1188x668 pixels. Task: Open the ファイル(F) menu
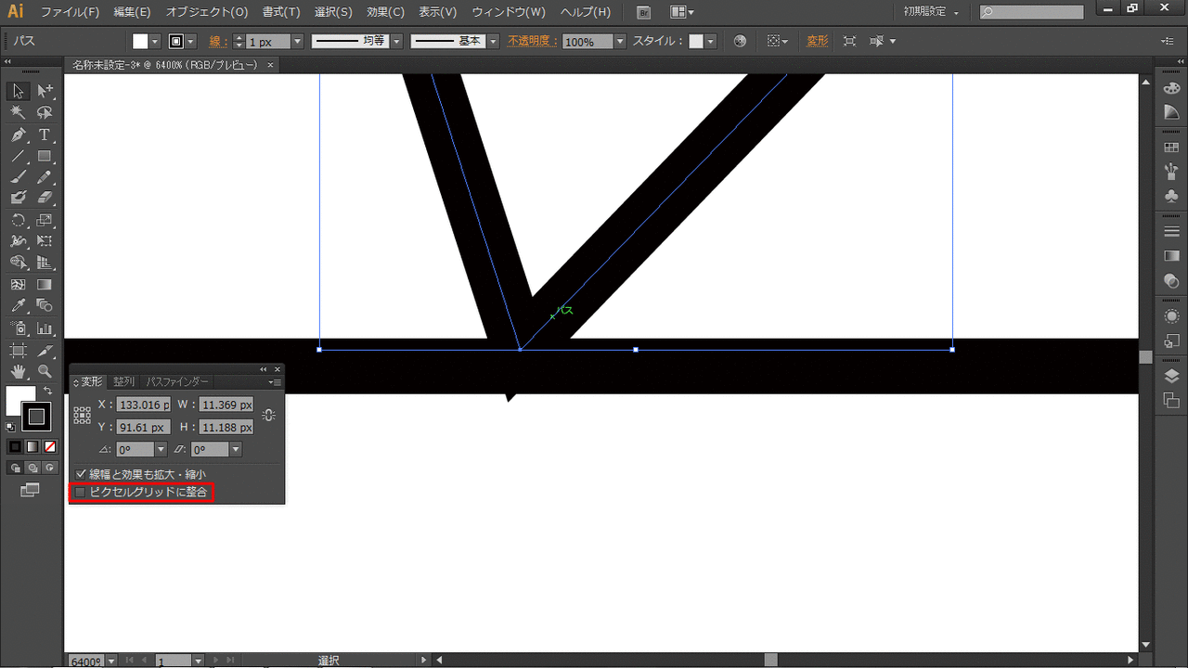[70, 12]
